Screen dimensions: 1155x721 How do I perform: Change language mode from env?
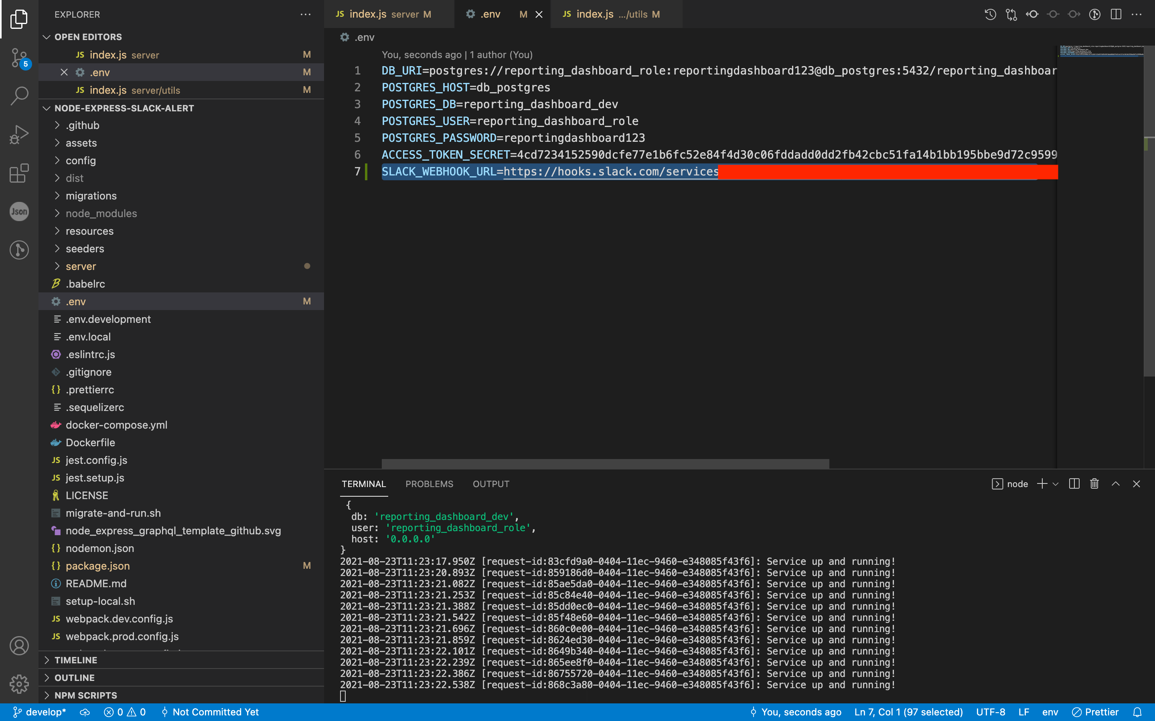point(1050,712)
